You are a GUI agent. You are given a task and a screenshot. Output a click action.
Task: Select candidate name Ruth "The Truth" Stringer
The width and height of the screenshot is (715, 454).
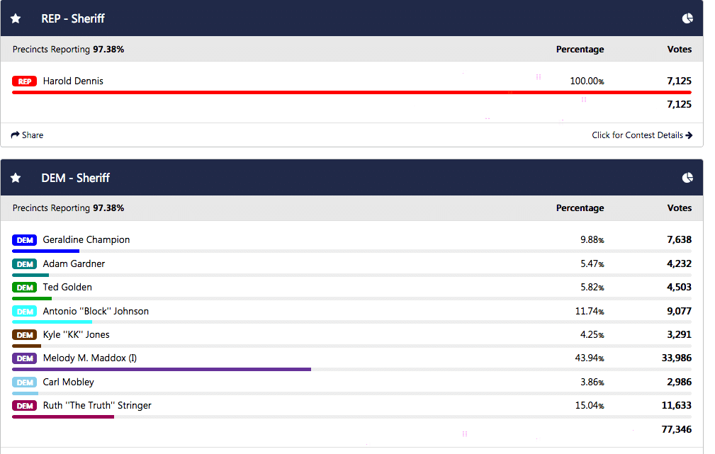(97, 405)
